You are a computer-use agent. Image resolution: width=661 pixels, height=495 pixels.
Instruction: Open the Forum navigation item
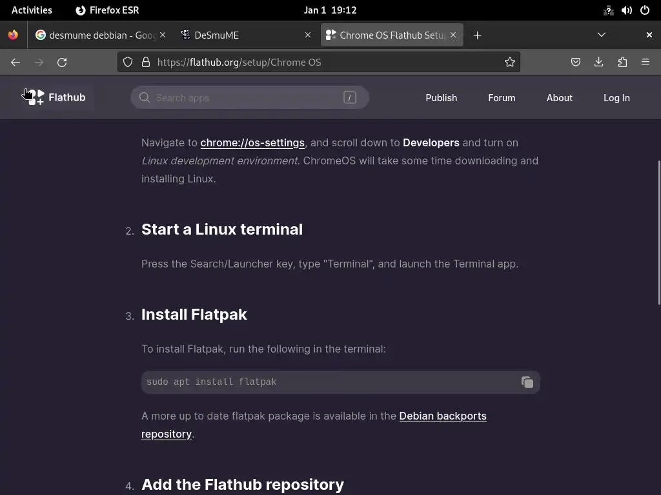point(502,98)
